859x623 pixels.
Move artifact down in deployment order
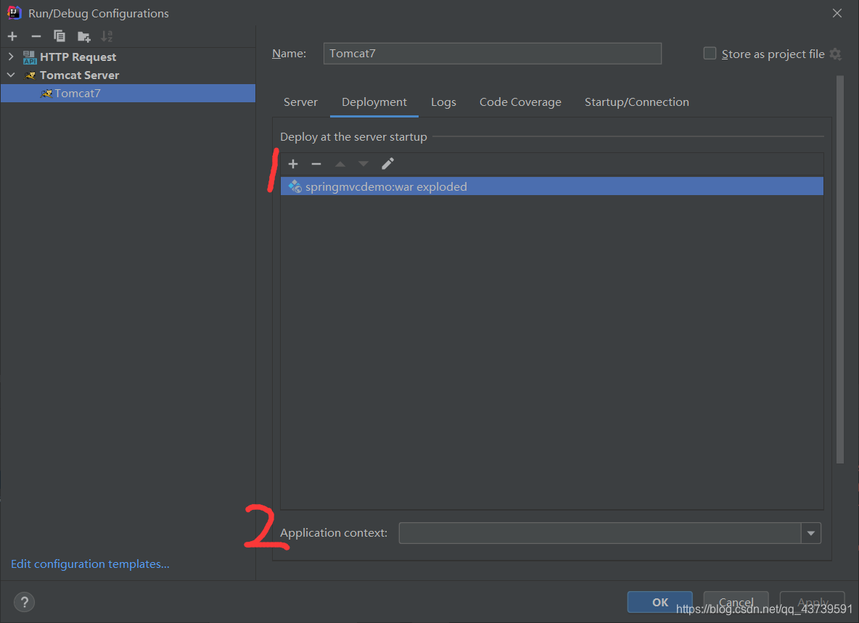pos(363,163)
